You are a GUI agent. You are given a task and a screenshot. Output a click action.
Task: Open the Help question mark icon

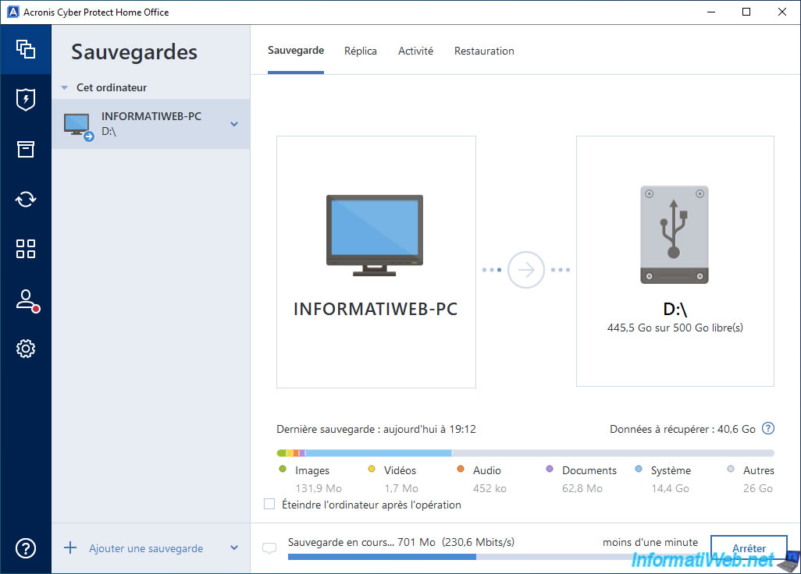[26, 548]
